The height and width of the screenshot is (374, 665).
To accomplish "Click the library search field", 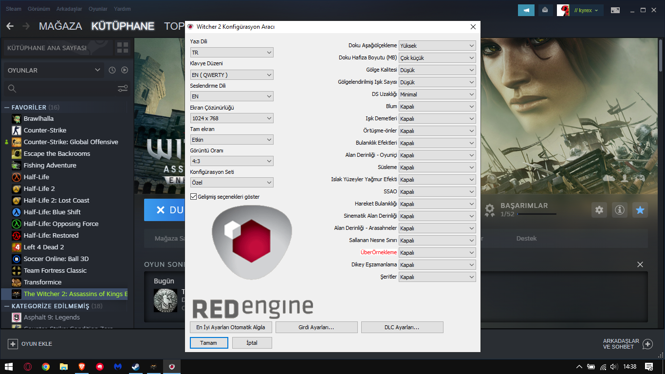I will coord(59,88).
